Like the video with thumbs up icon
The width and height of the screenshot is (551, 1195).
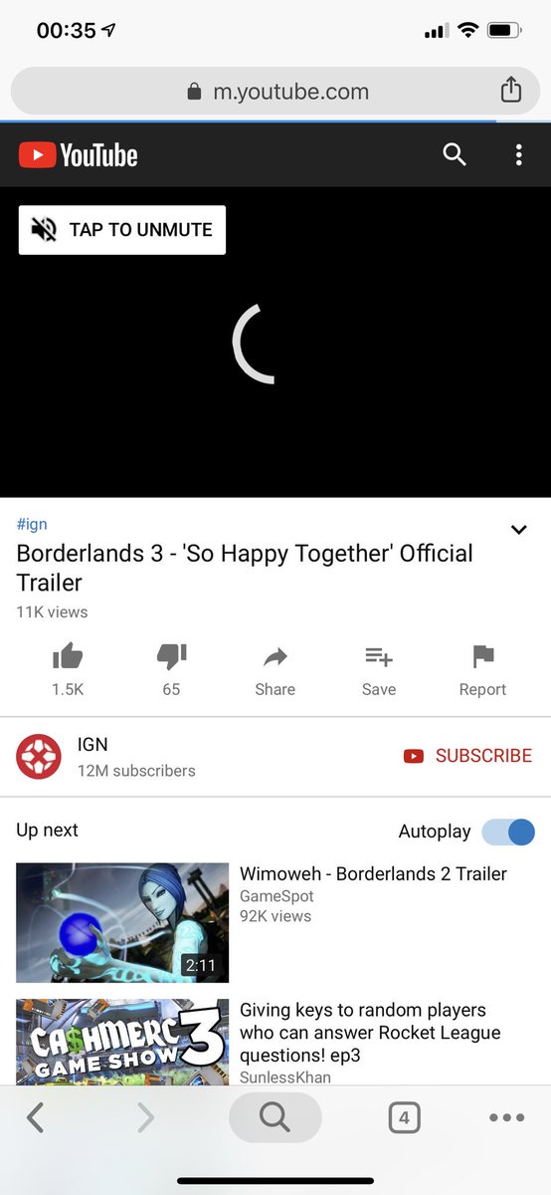pos(68,670)
